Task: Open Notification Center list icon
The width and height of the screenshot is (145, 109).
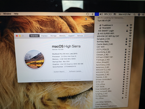Action: click(143, 15)
